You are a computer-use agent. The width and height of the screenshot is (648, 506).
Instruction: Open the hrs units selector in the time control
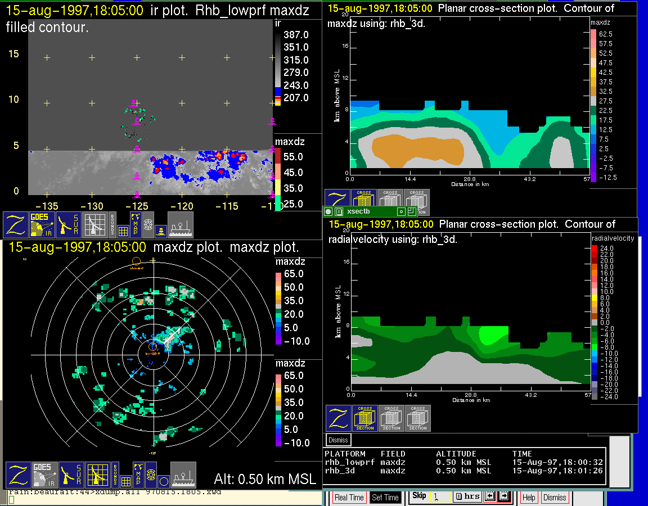click(x=467, y=497)
